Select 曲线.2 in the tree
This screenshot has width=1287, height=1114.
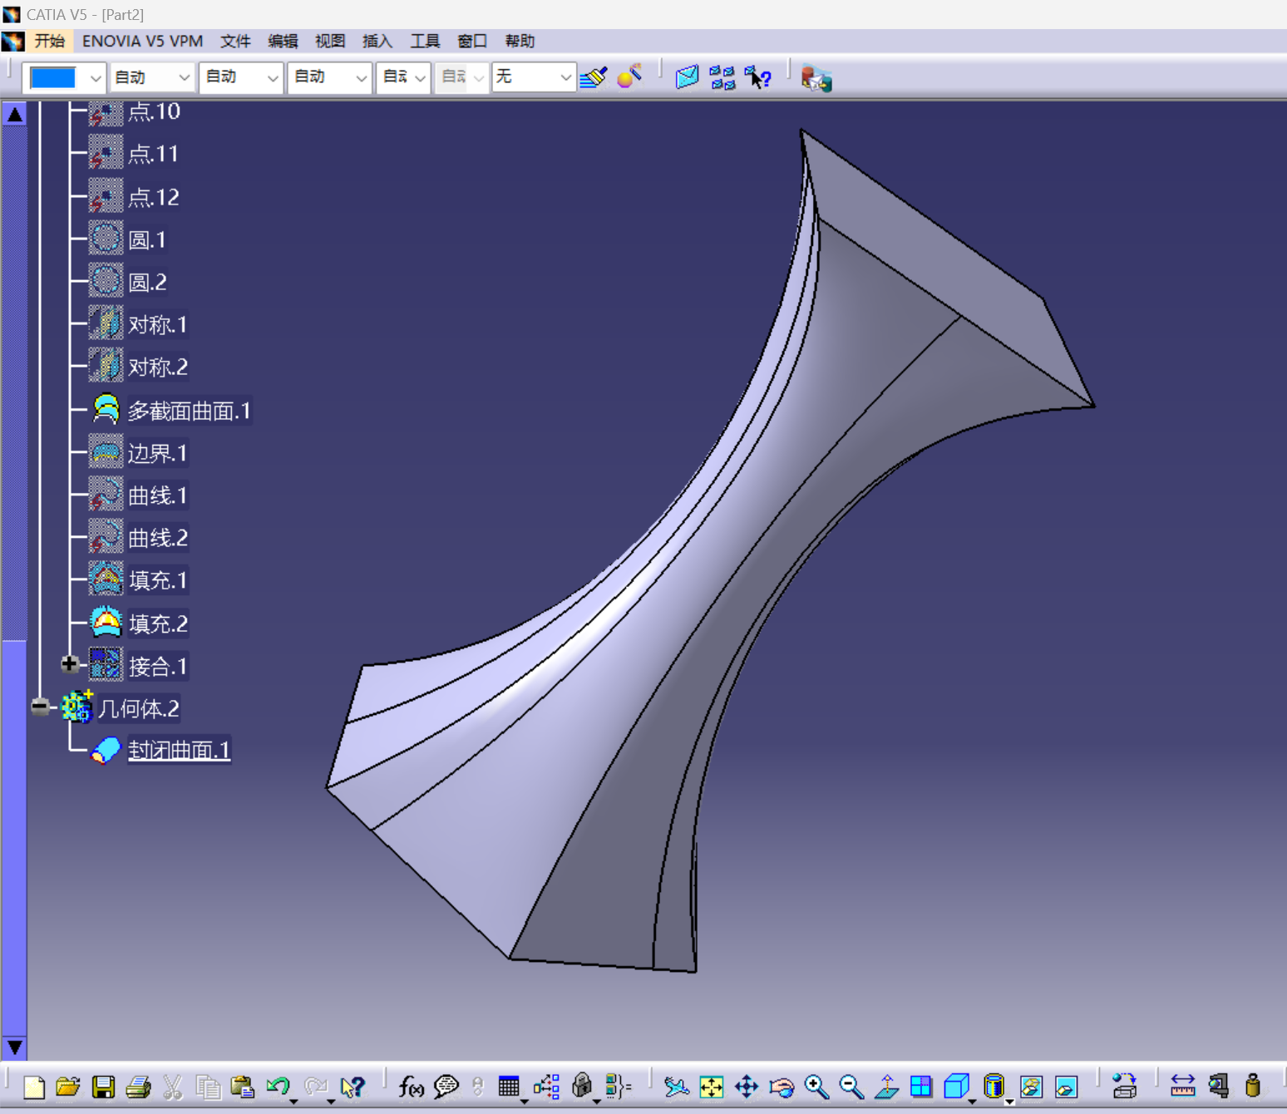click(158, 538)
